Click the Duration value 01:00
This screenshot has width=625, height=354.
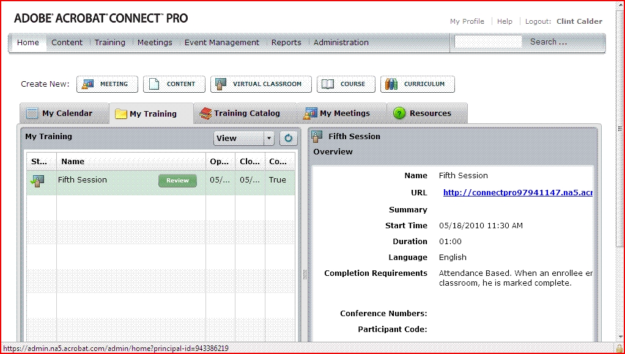[450, 242]
